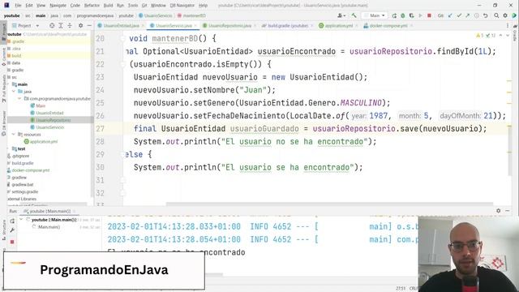
Task: Select docker-compose.yml in project tree
Action: [31, 170]
